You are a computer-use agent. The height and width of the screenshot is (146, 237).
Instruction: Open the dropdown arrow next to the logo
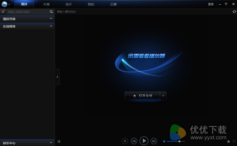point(9,4)
